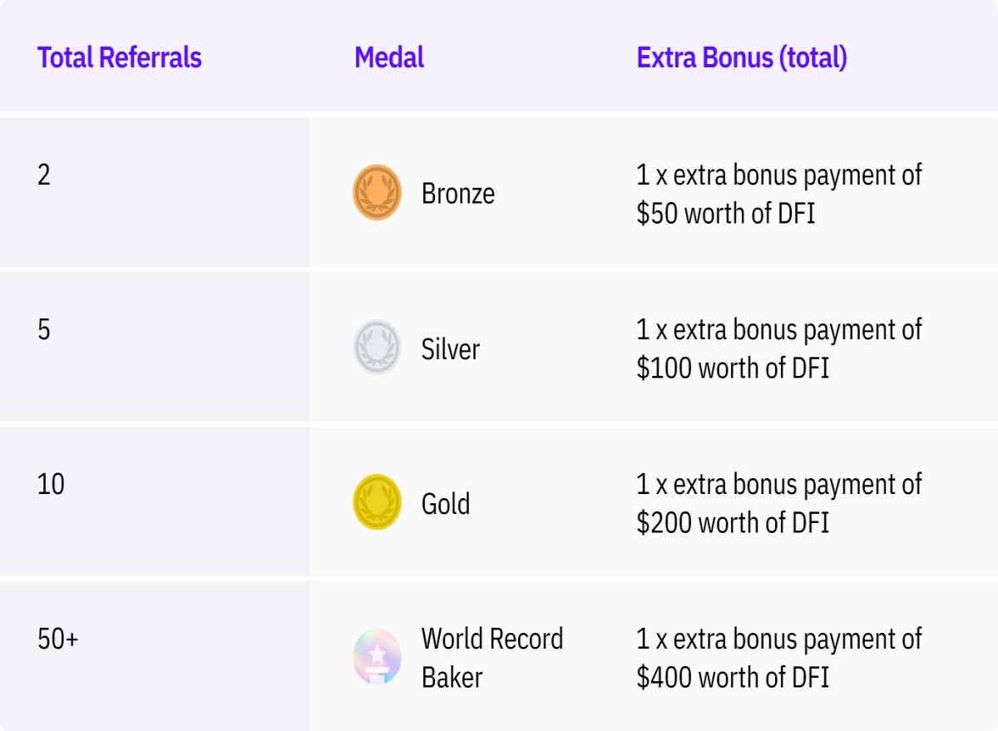The image size is (998, 731).
Task: Select the Medal column header
Action: click(x=389, y=57)
